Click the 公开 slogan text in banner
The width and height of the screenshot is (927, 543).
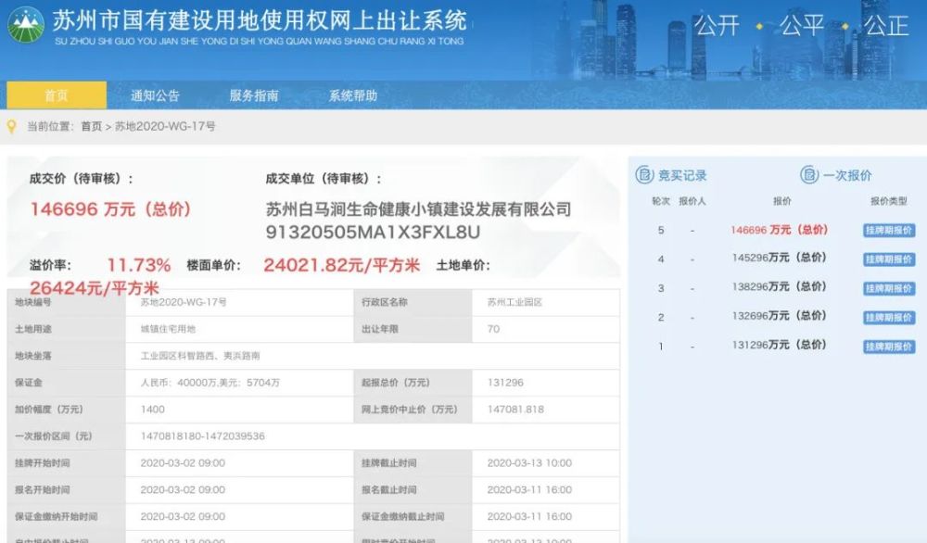click(717, 25)
